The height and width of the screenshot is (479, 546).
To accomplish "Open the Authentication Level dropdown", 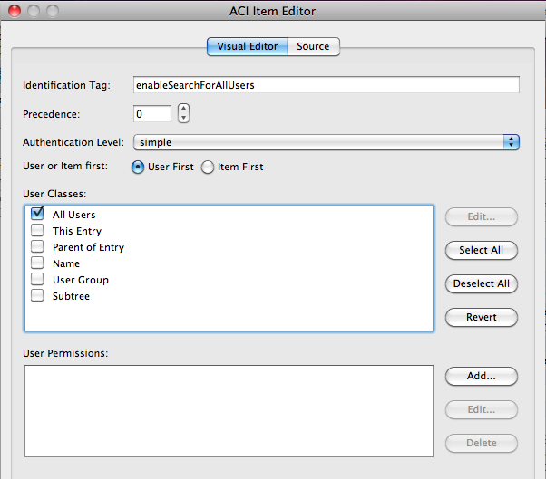I will (326, 142).
